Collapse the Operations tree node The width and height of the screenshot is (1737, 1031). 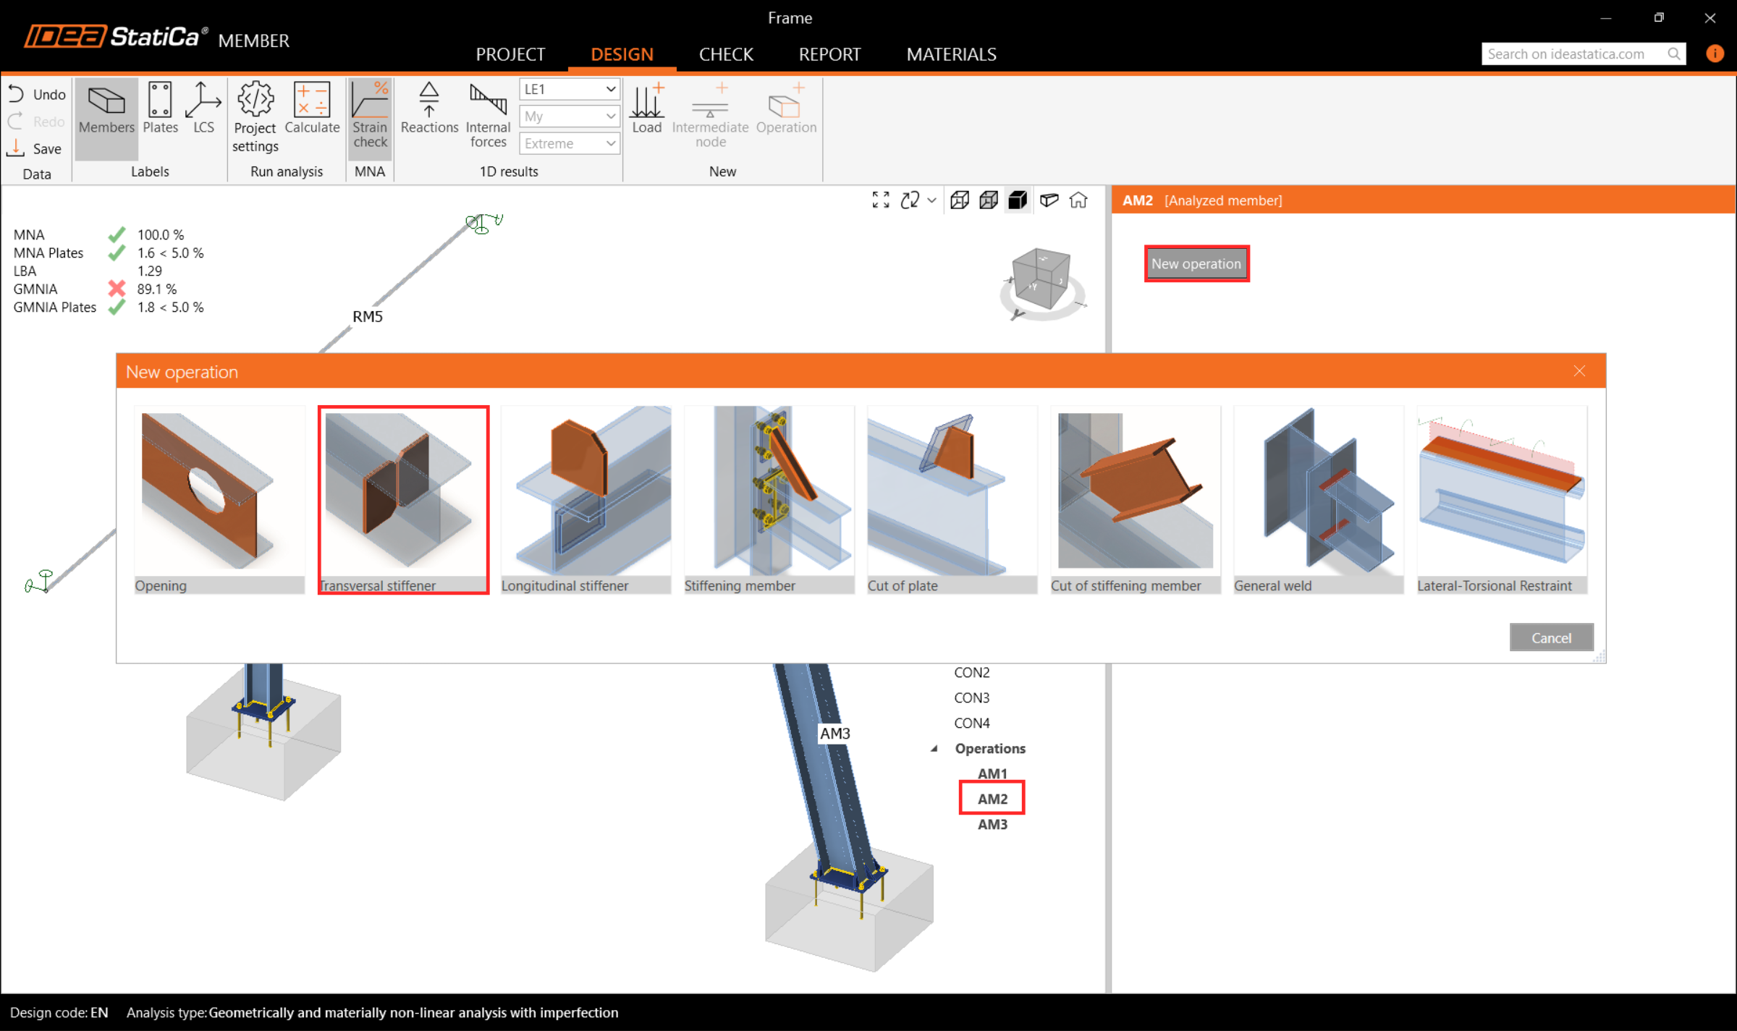pos(934,748)
